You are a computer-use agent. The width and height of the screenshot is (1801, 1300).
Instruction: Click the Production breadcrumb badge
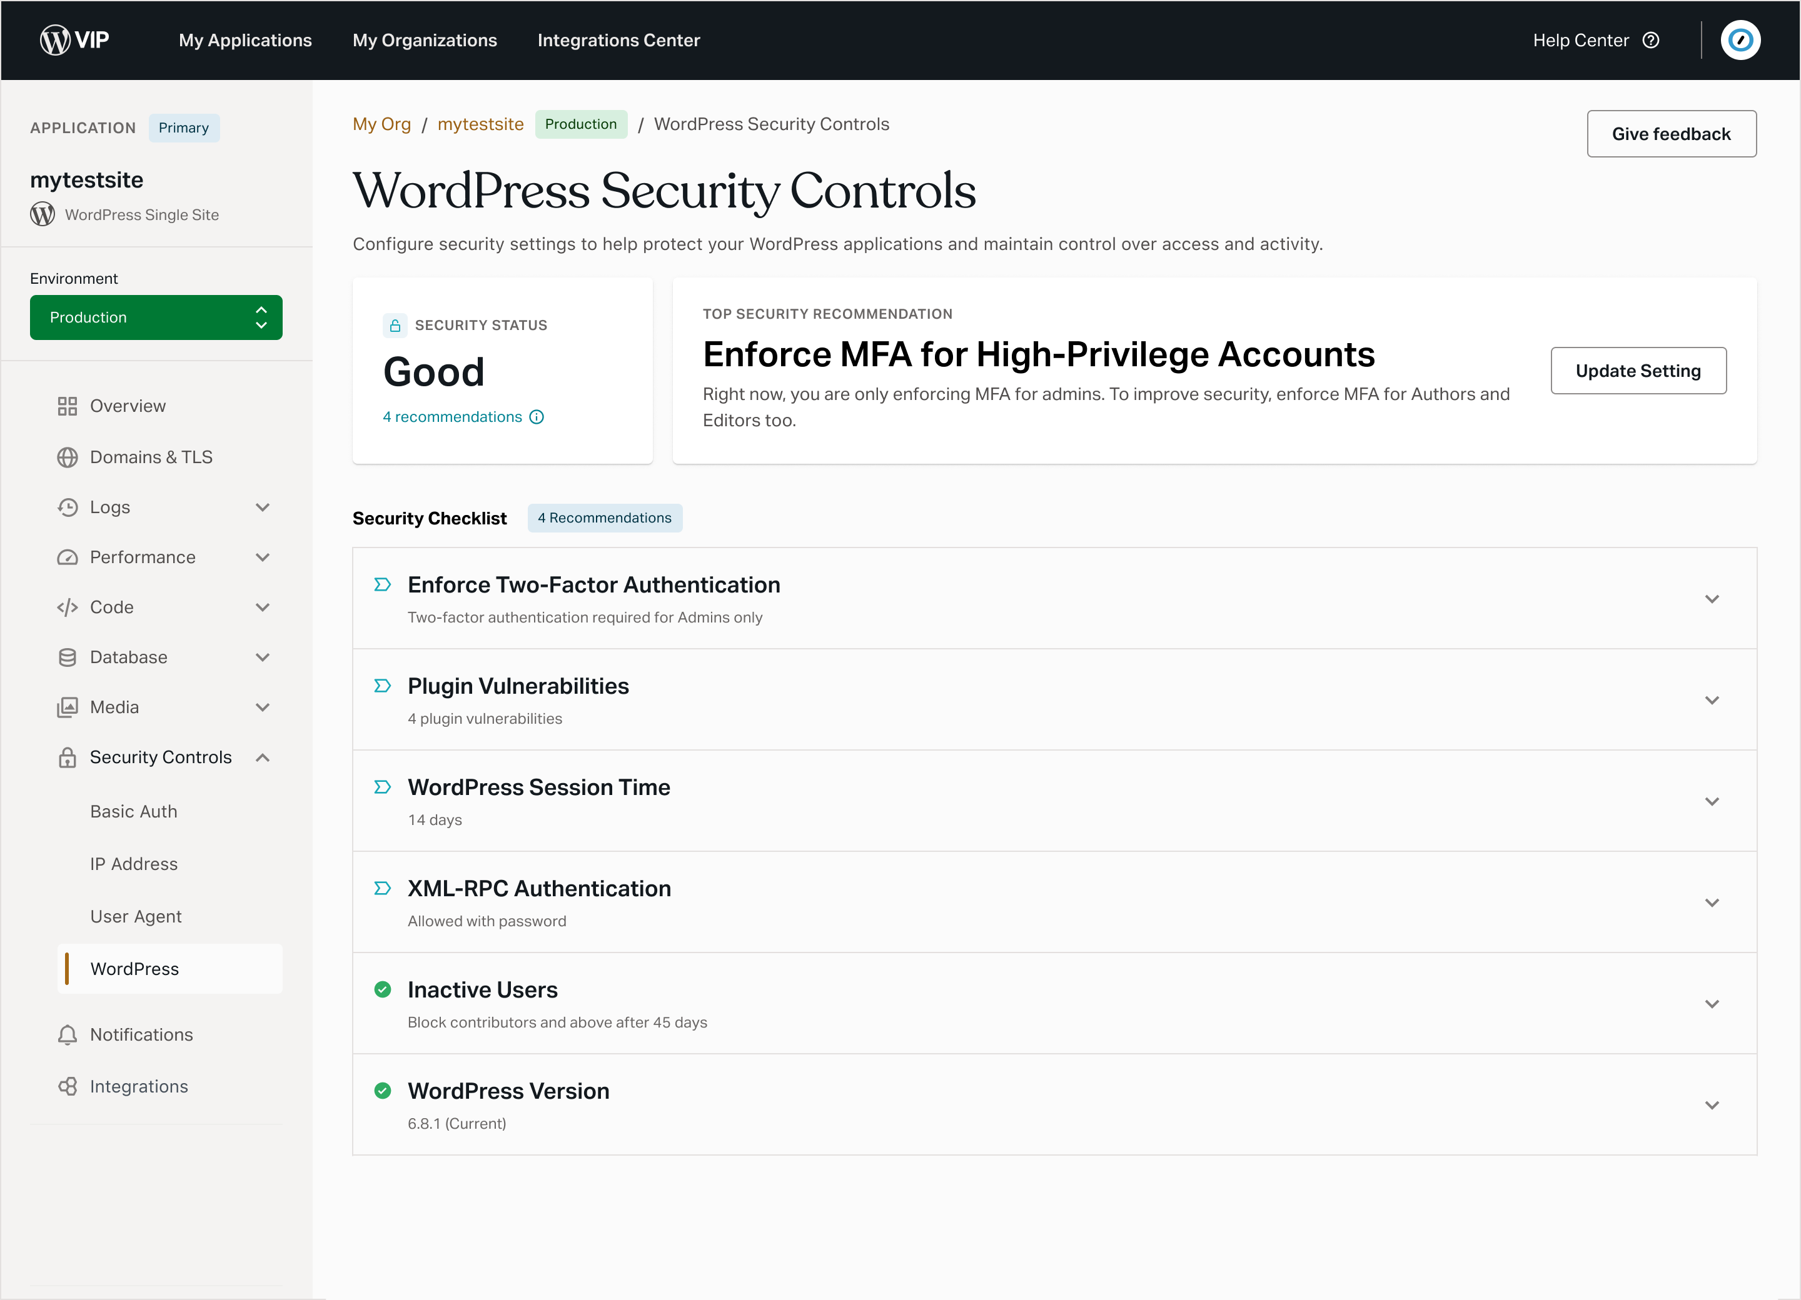(x=580, y=124)
